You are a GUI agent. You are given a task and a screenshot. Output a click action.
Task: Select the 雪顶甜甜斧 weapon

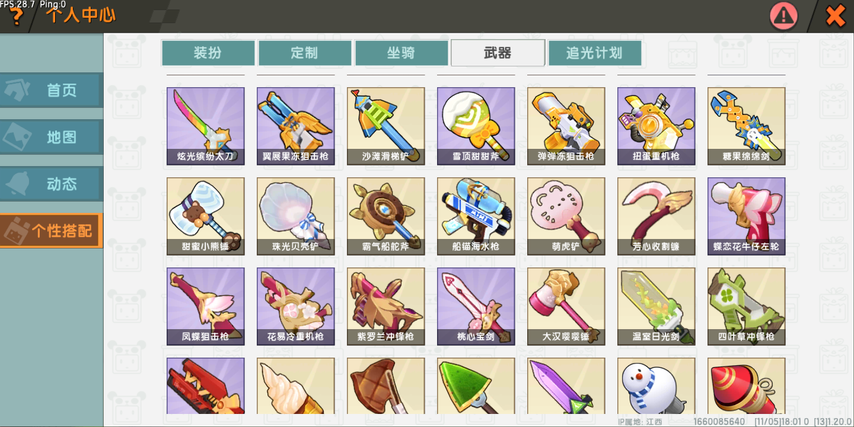coord(476,126)
